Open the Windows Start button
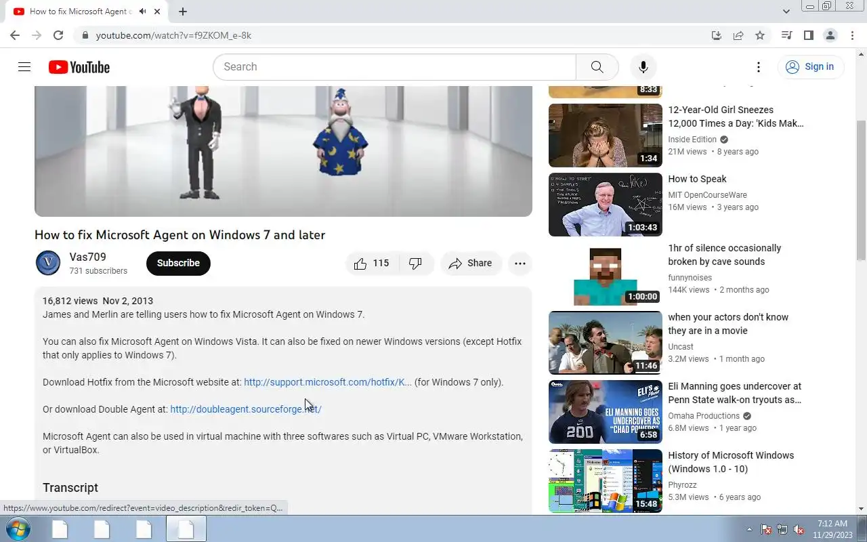867x542 pixels. (x=17, y=528)
